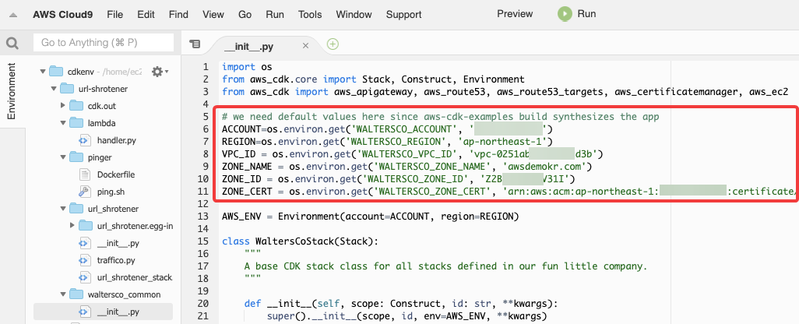Select traffico.py in the file tree

(116, 260)
